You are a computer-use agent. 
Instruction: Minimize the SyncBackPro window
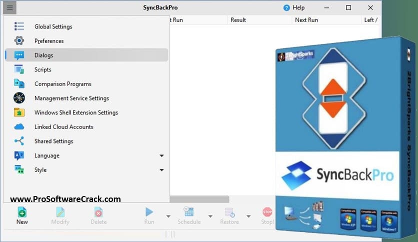(x=326, y=7)
